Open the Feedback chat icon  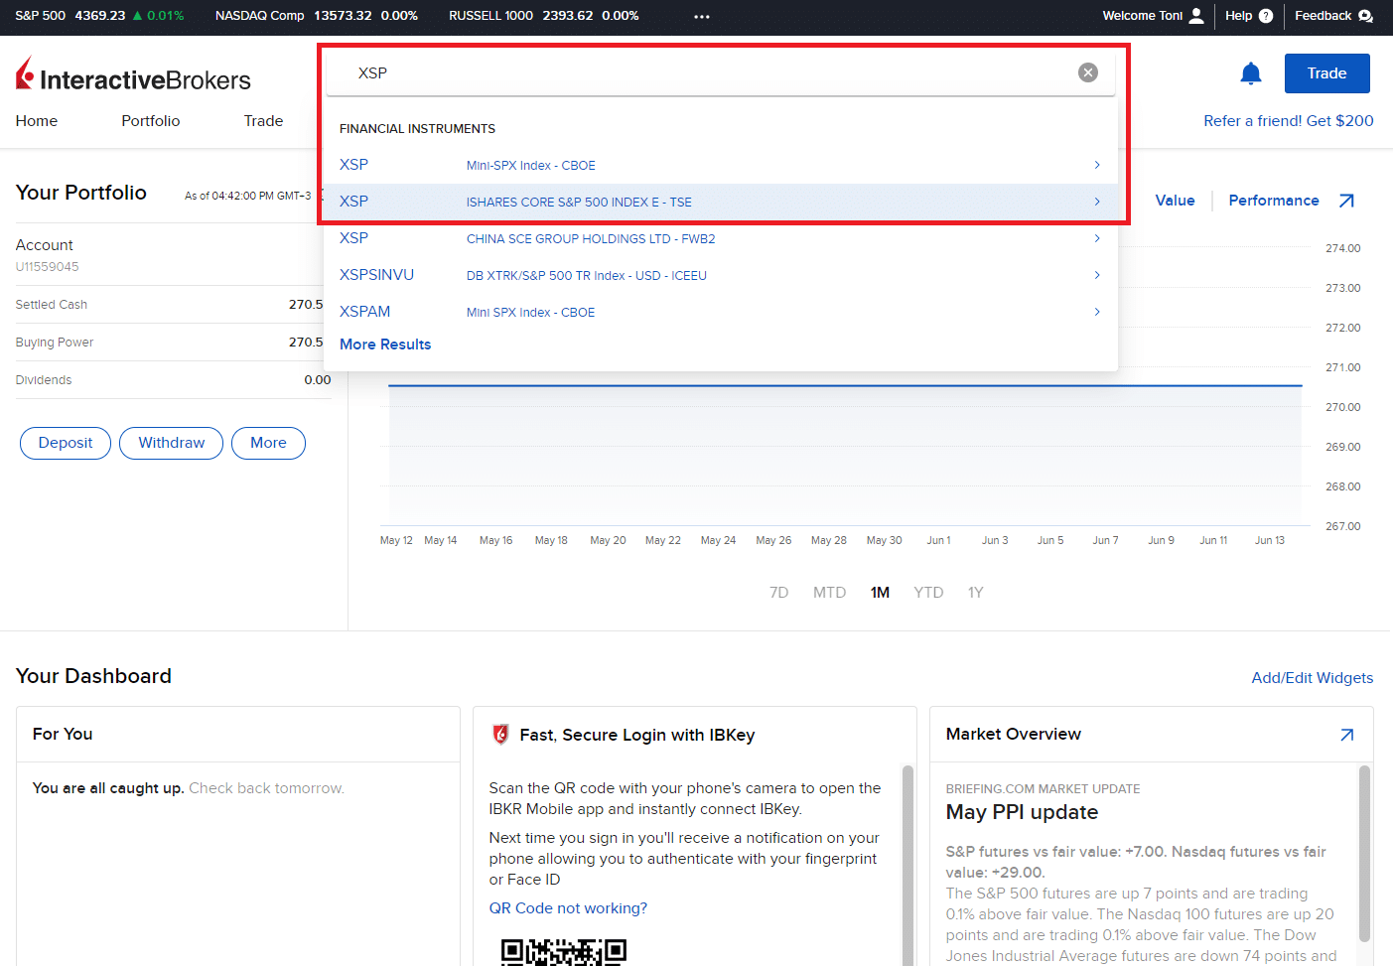click(x=1366, y=16)
